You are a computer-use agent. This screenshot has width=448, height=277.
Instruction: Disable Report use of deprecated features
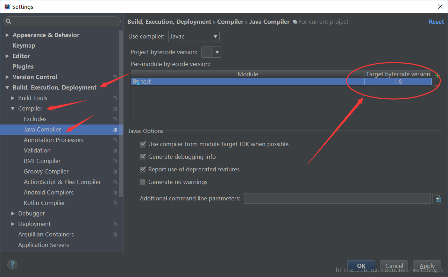[x=143, y=169]
